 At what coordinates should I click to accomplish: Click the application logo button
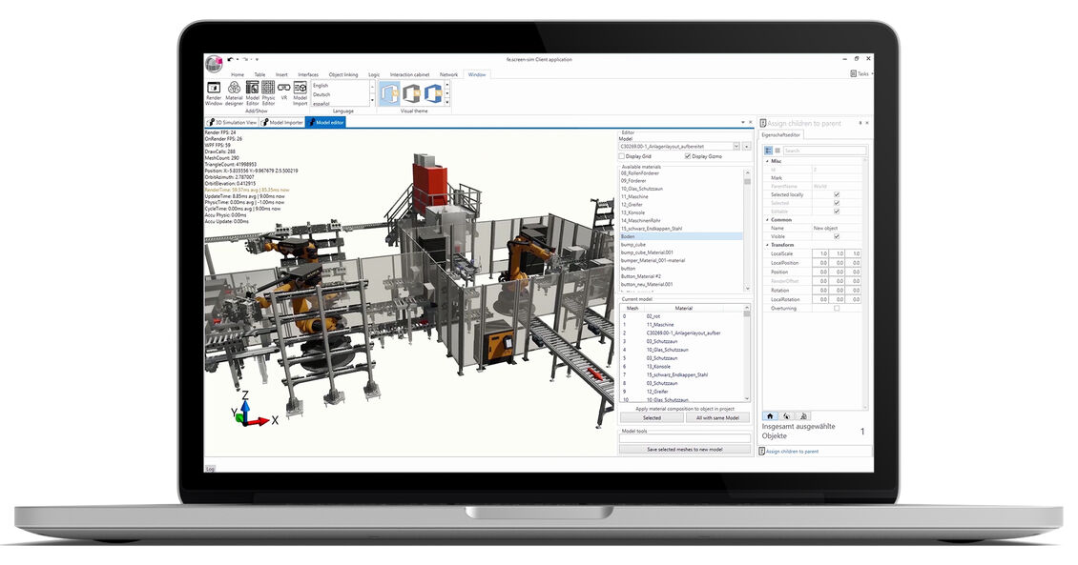point(214,63)
